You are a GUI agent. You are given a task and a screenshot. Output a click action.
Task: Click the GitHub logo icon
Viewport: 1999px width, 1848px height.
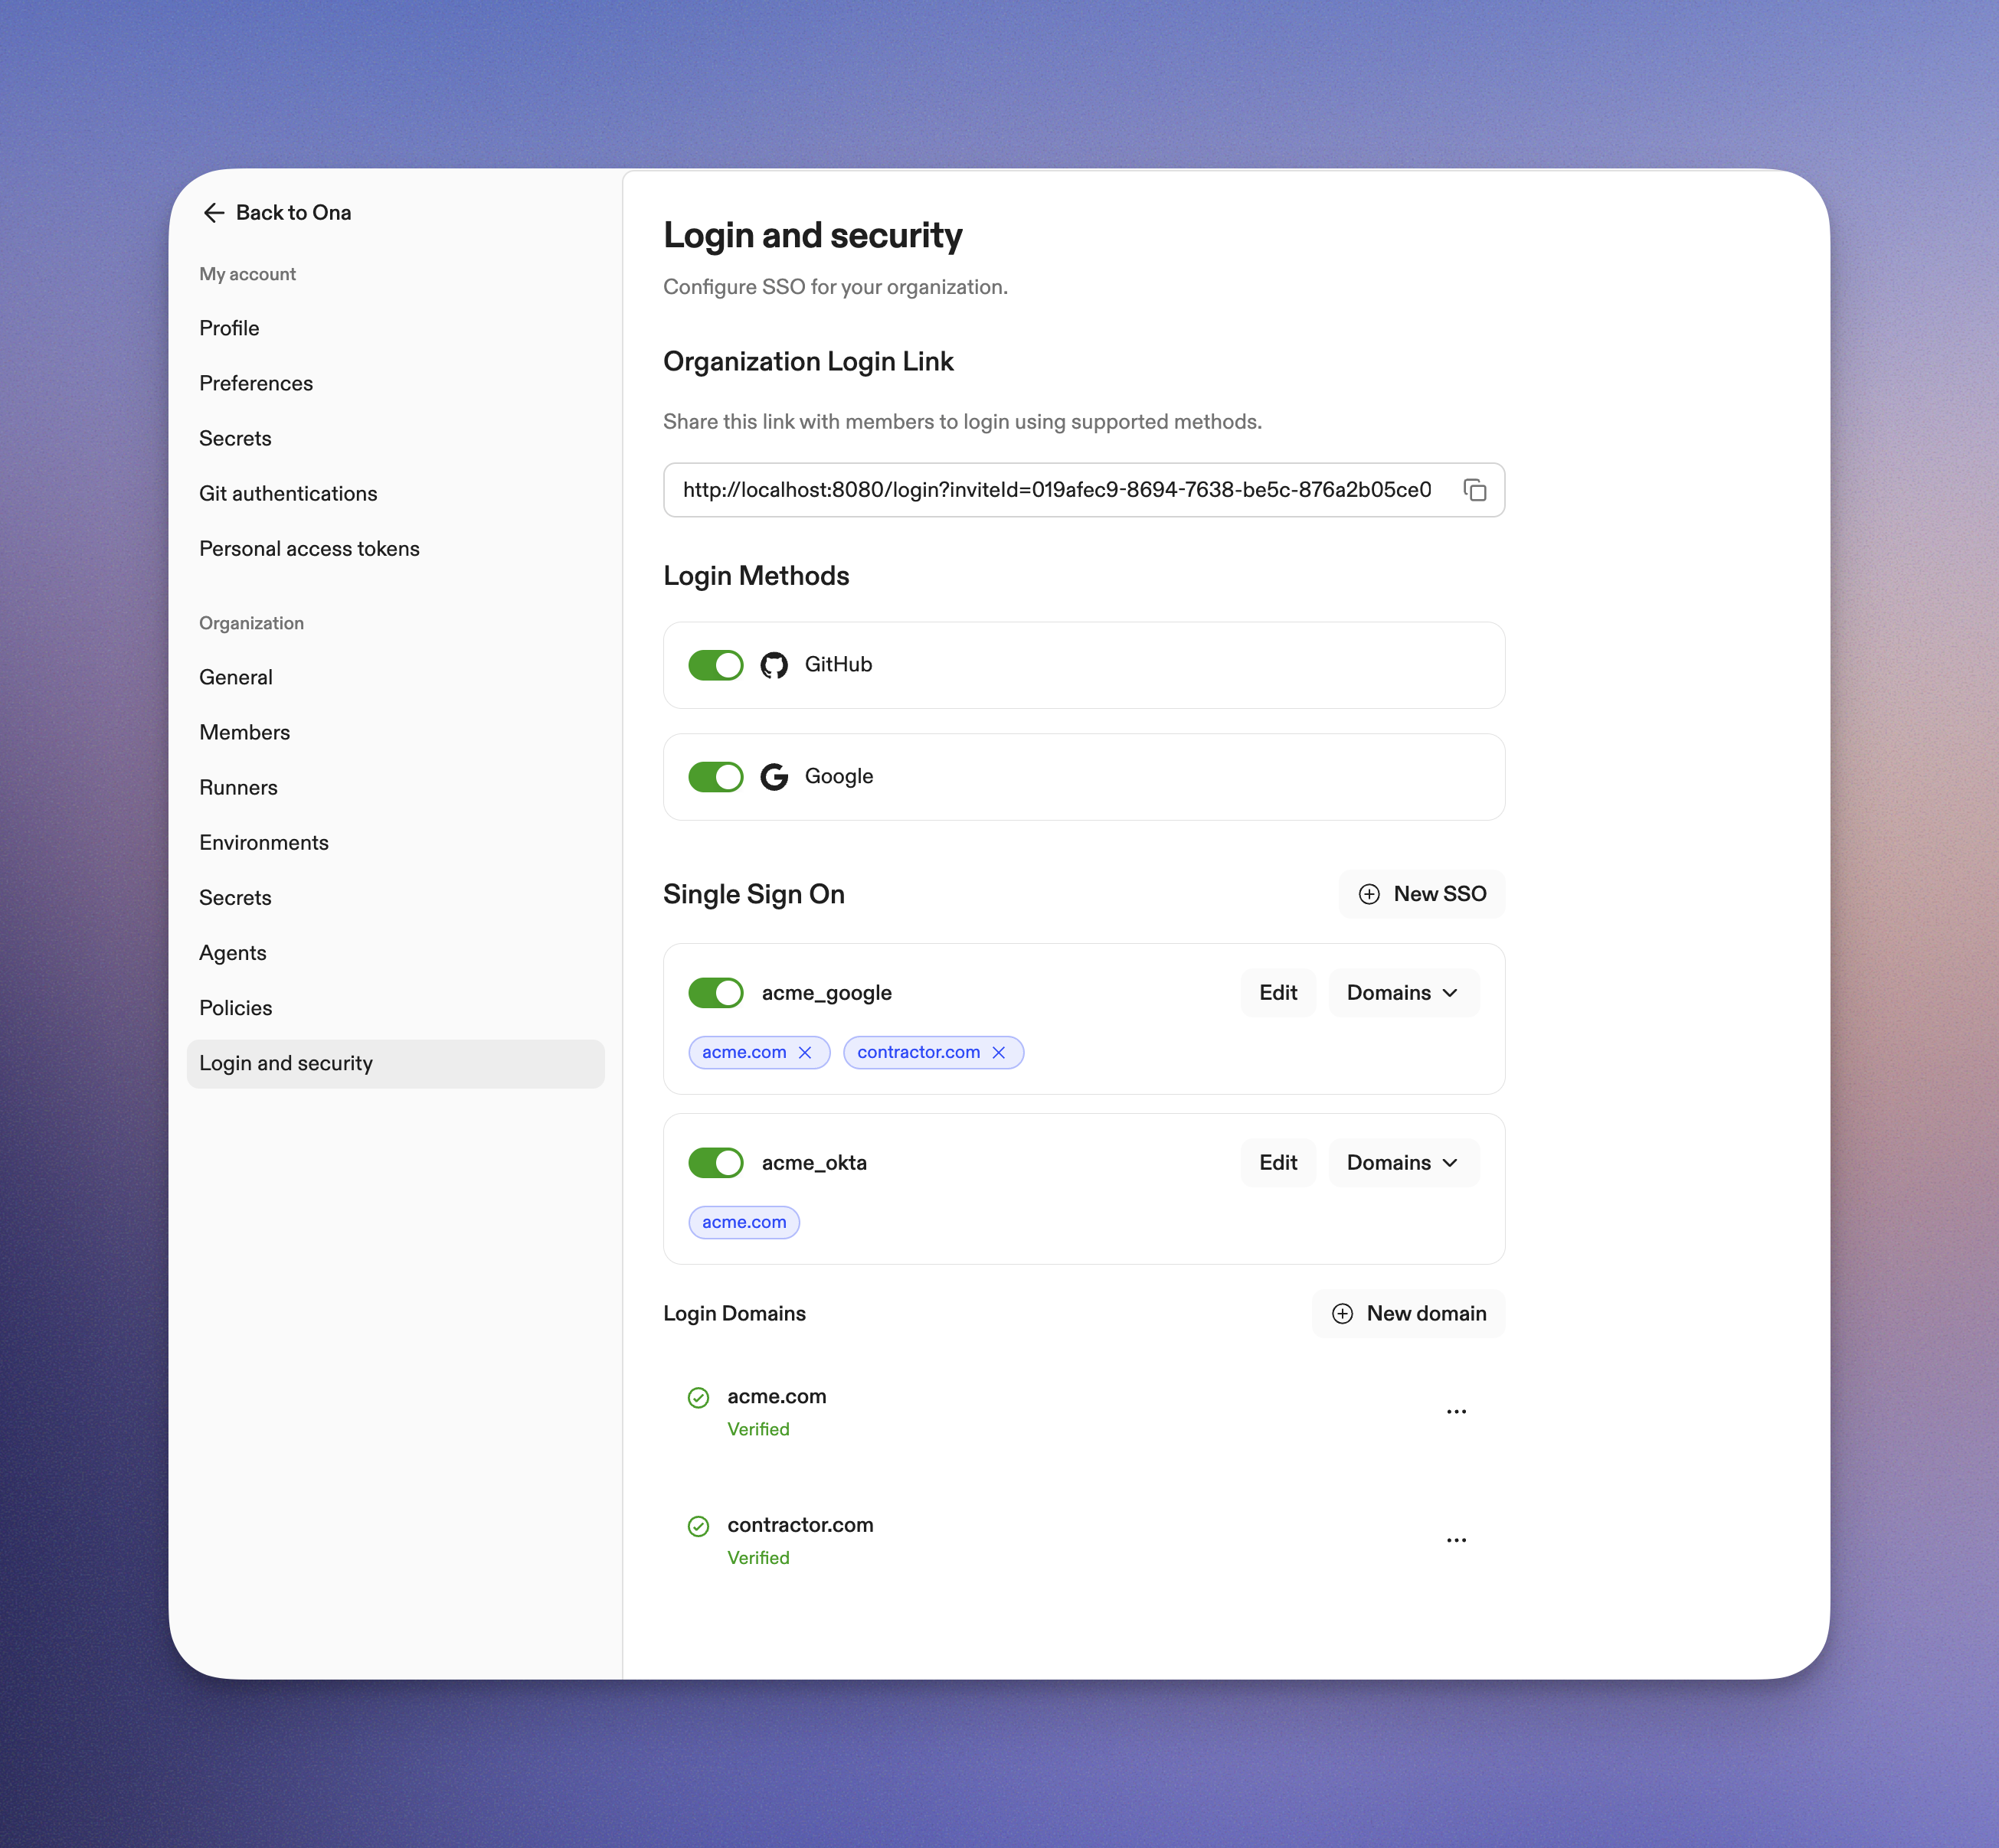pyautogui.click(x=774, y=665)
